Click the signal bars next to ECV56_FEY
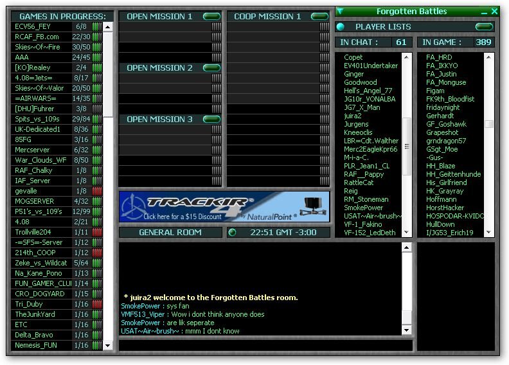Image resolution: width=509 pixels, height=365 pixels. (x=97, y=26)
